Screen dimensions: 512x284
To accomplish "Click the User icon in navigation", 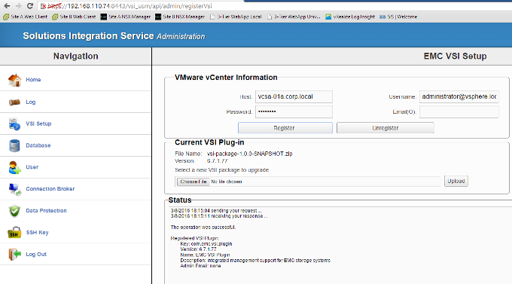I will click(x=15, y=167).
